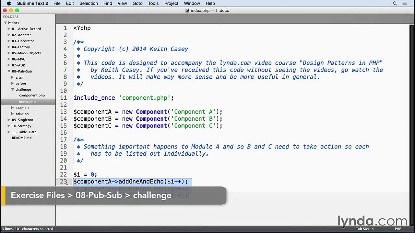Expand the 05-Mock-Objects folder

click(9, 53)
